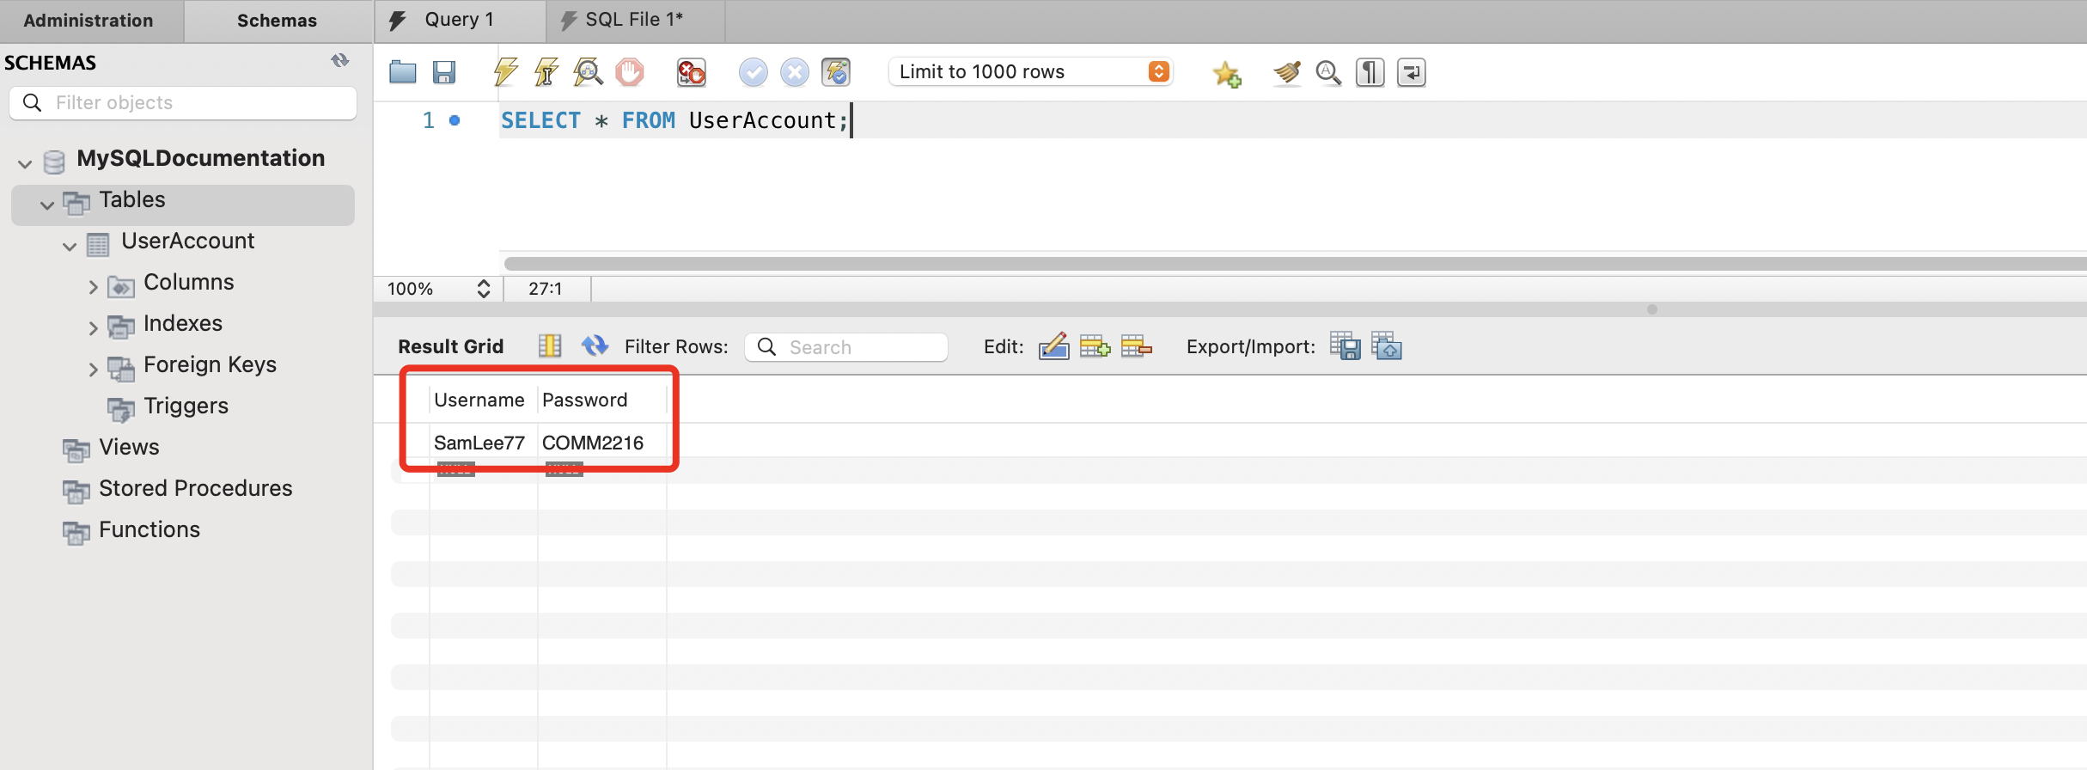Switch to the Administration tab
This screenshot has height=770, width=2087.
point(88,21)
